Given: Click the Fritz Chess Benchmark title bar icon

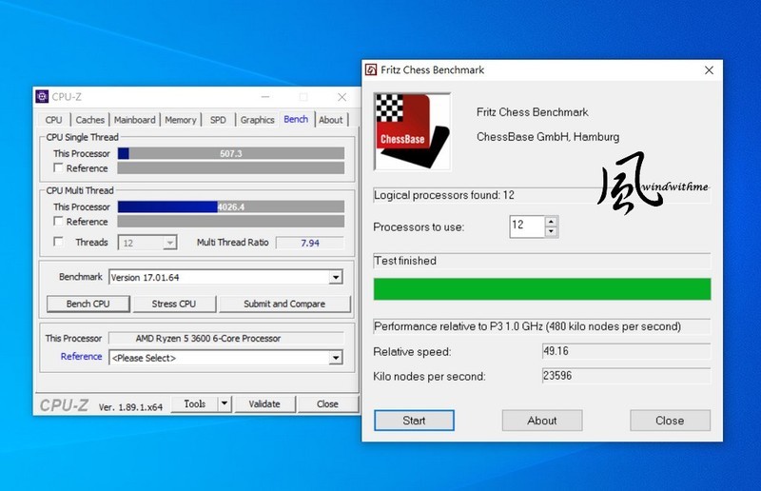Looking at the screenshot, I should 371,70.
